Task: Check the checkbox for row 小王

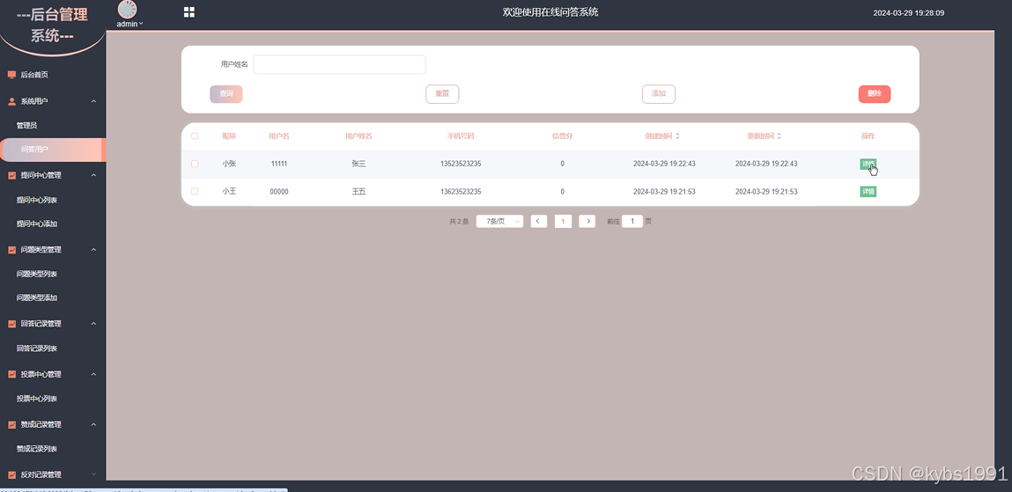Action: (x=195, y=192)
